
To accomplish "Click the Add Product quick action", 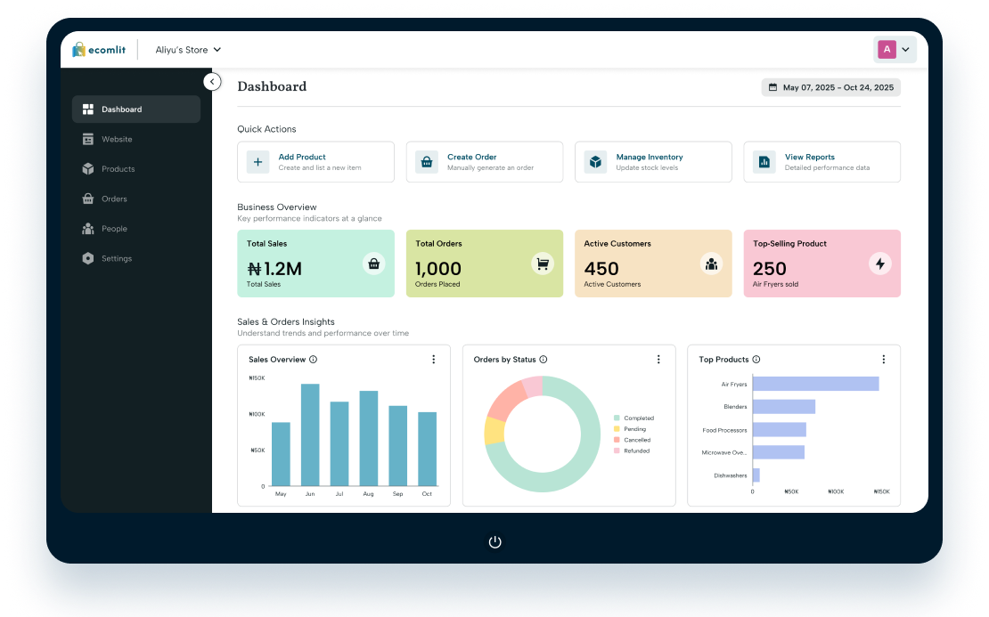I will point(316,162).
